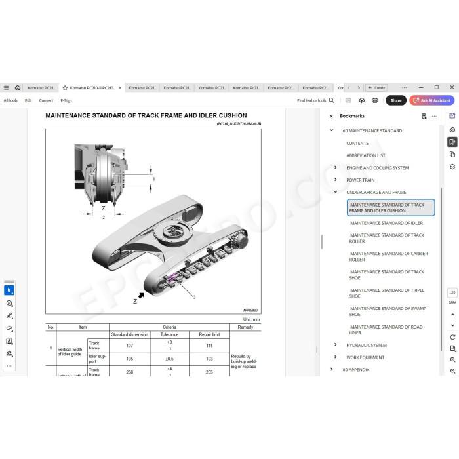Expand WORK EQUIPMENT bookmark

336,357
